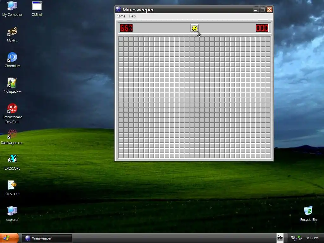
Task: Select the MyPal browser shortcut
Action: 12,34
